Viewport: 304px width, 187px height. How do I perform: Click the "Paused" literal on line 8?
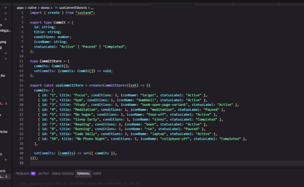tap(89, 47)
